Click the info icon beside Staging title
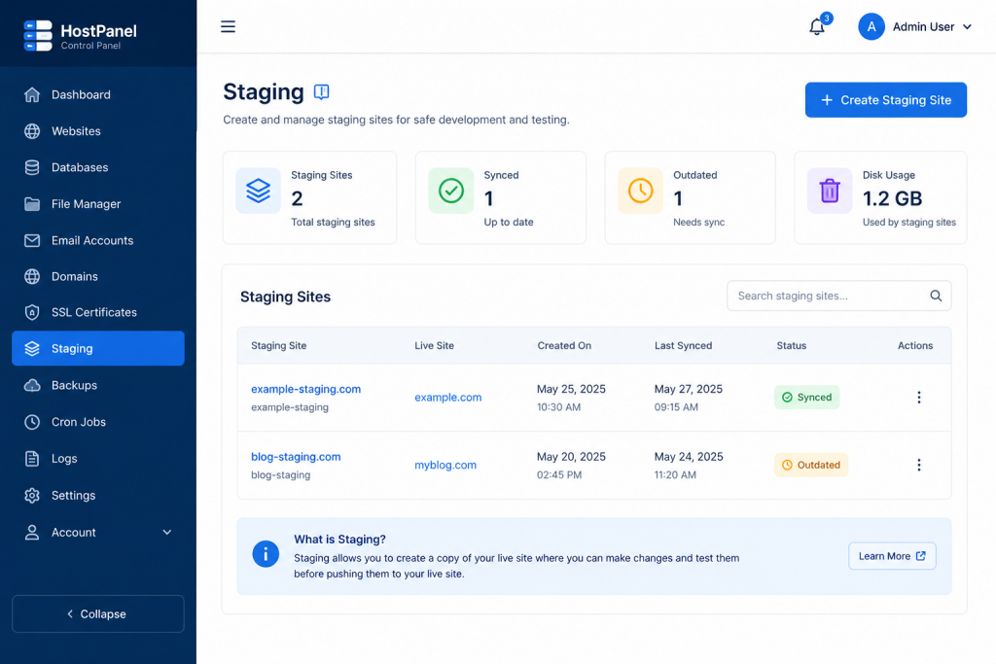This screenshot has width=996, height=664. click(321, 92)
